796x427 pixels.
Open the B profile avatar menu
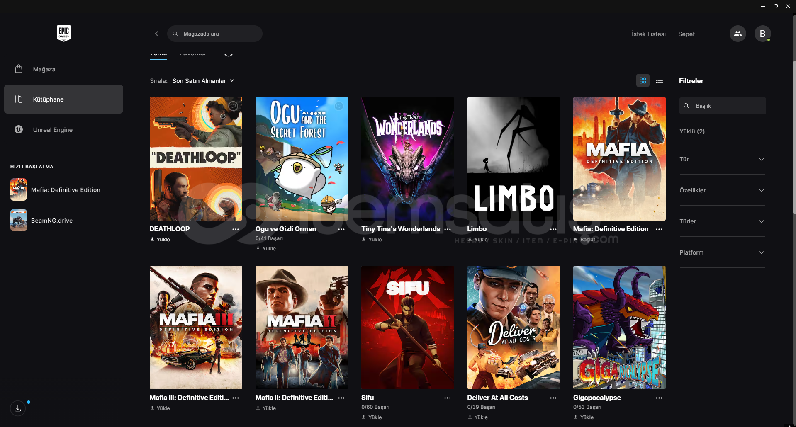[x=762, y=34]
